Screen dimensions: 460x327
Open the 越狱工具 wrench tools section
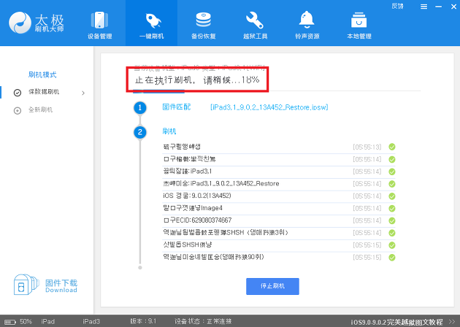pyautogui.click(x=255, y=24)
